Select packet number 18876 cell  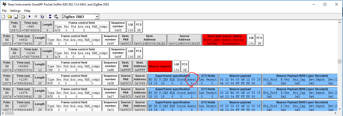(x=7, y=93)
